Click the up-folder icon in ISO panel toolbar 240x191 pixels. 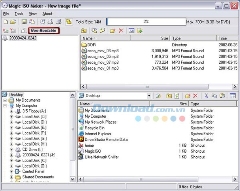coord(84,30)
